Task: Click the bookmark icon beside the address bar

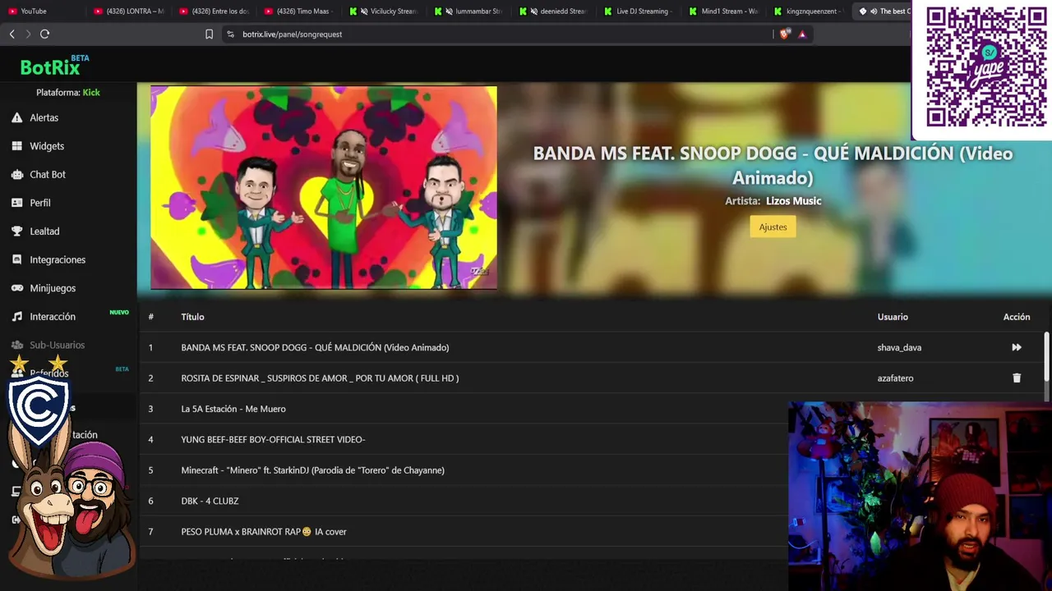Action: point(209,34)
